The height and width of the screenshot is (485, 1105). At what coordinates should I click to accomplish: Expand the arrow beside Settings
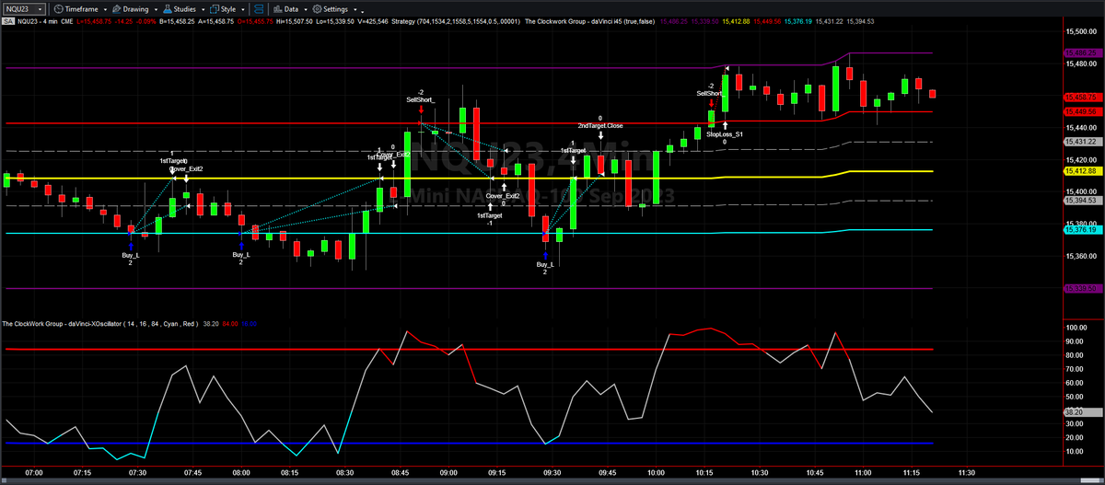354,8
